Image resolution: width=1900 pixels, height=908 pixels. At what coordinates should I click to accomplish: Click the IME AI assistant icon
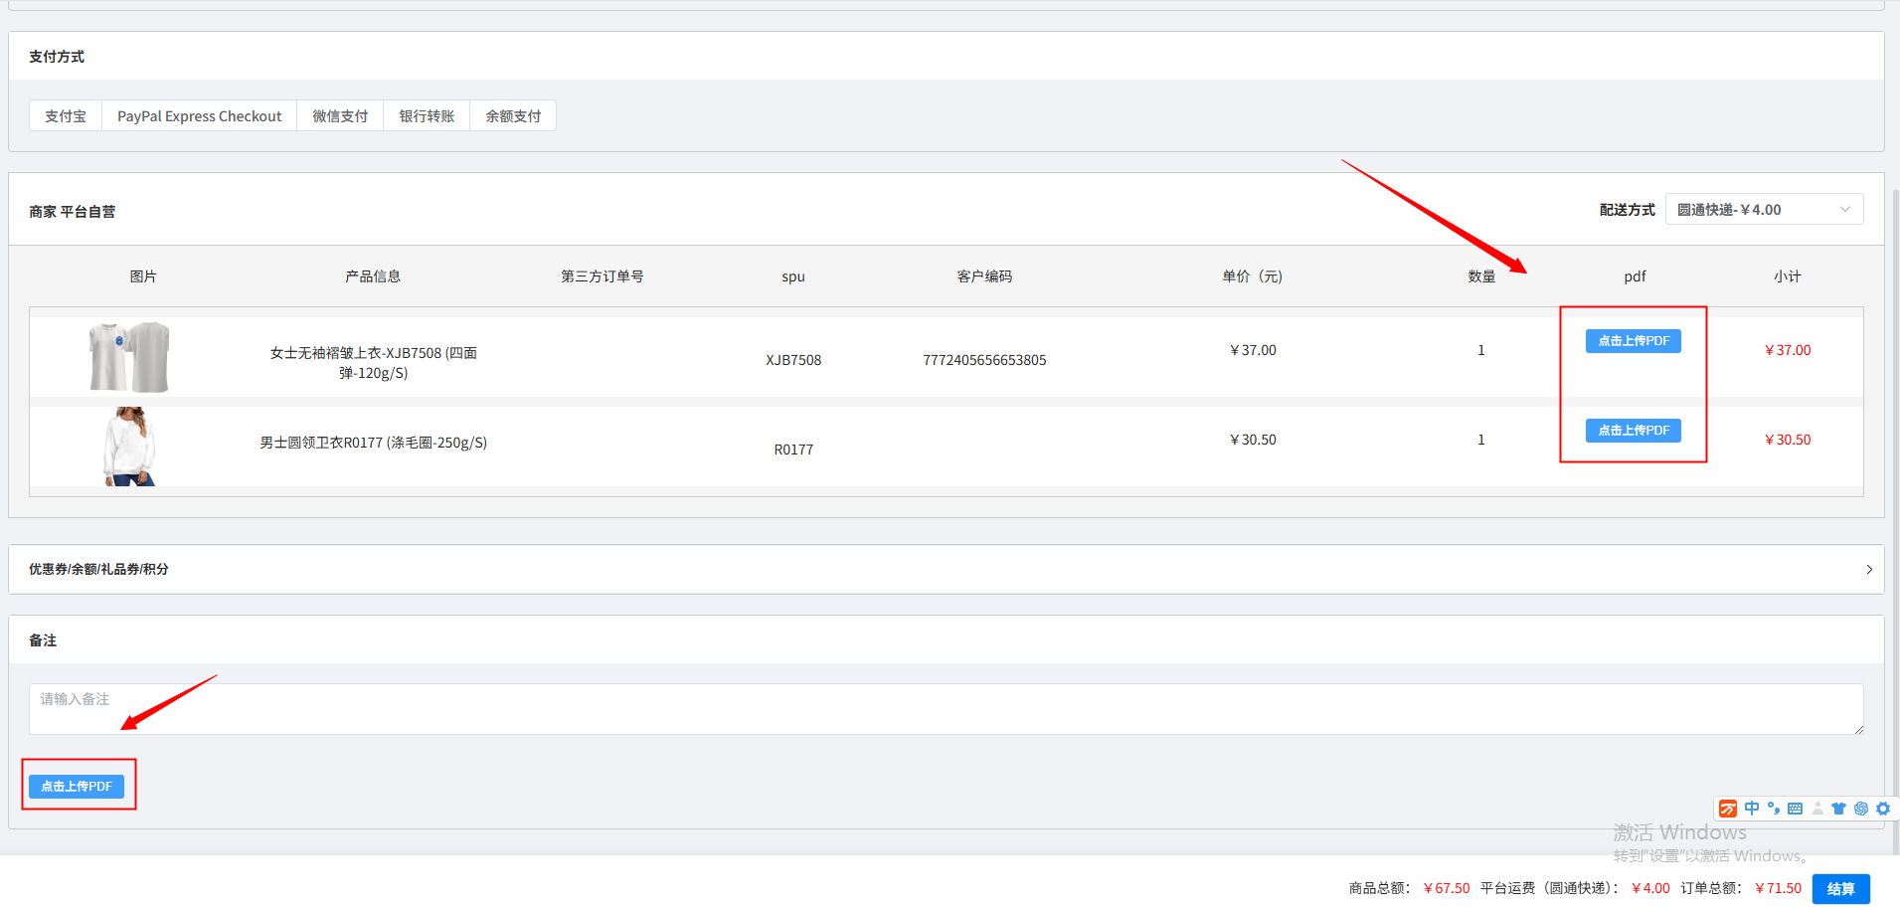tap(1860, 809)
